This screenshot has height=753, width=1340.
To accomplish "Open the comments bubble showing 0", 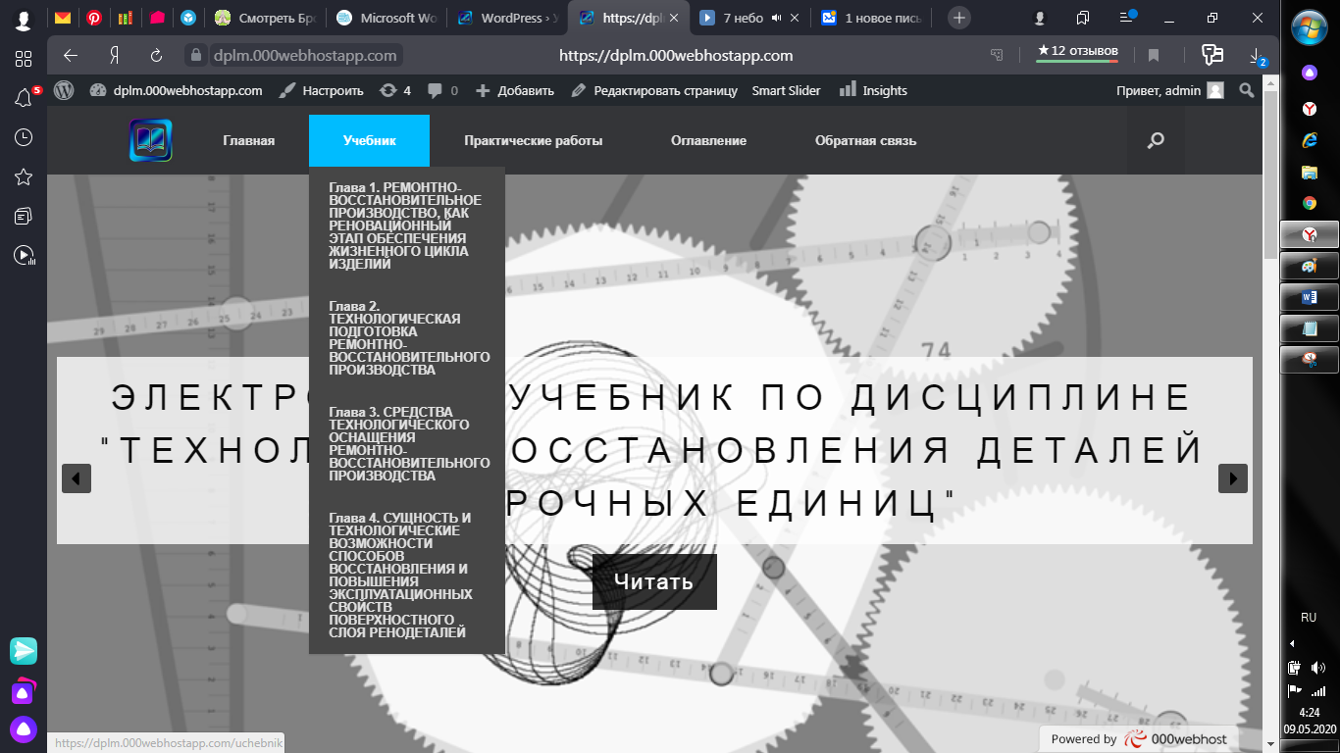I will (442, 90).
